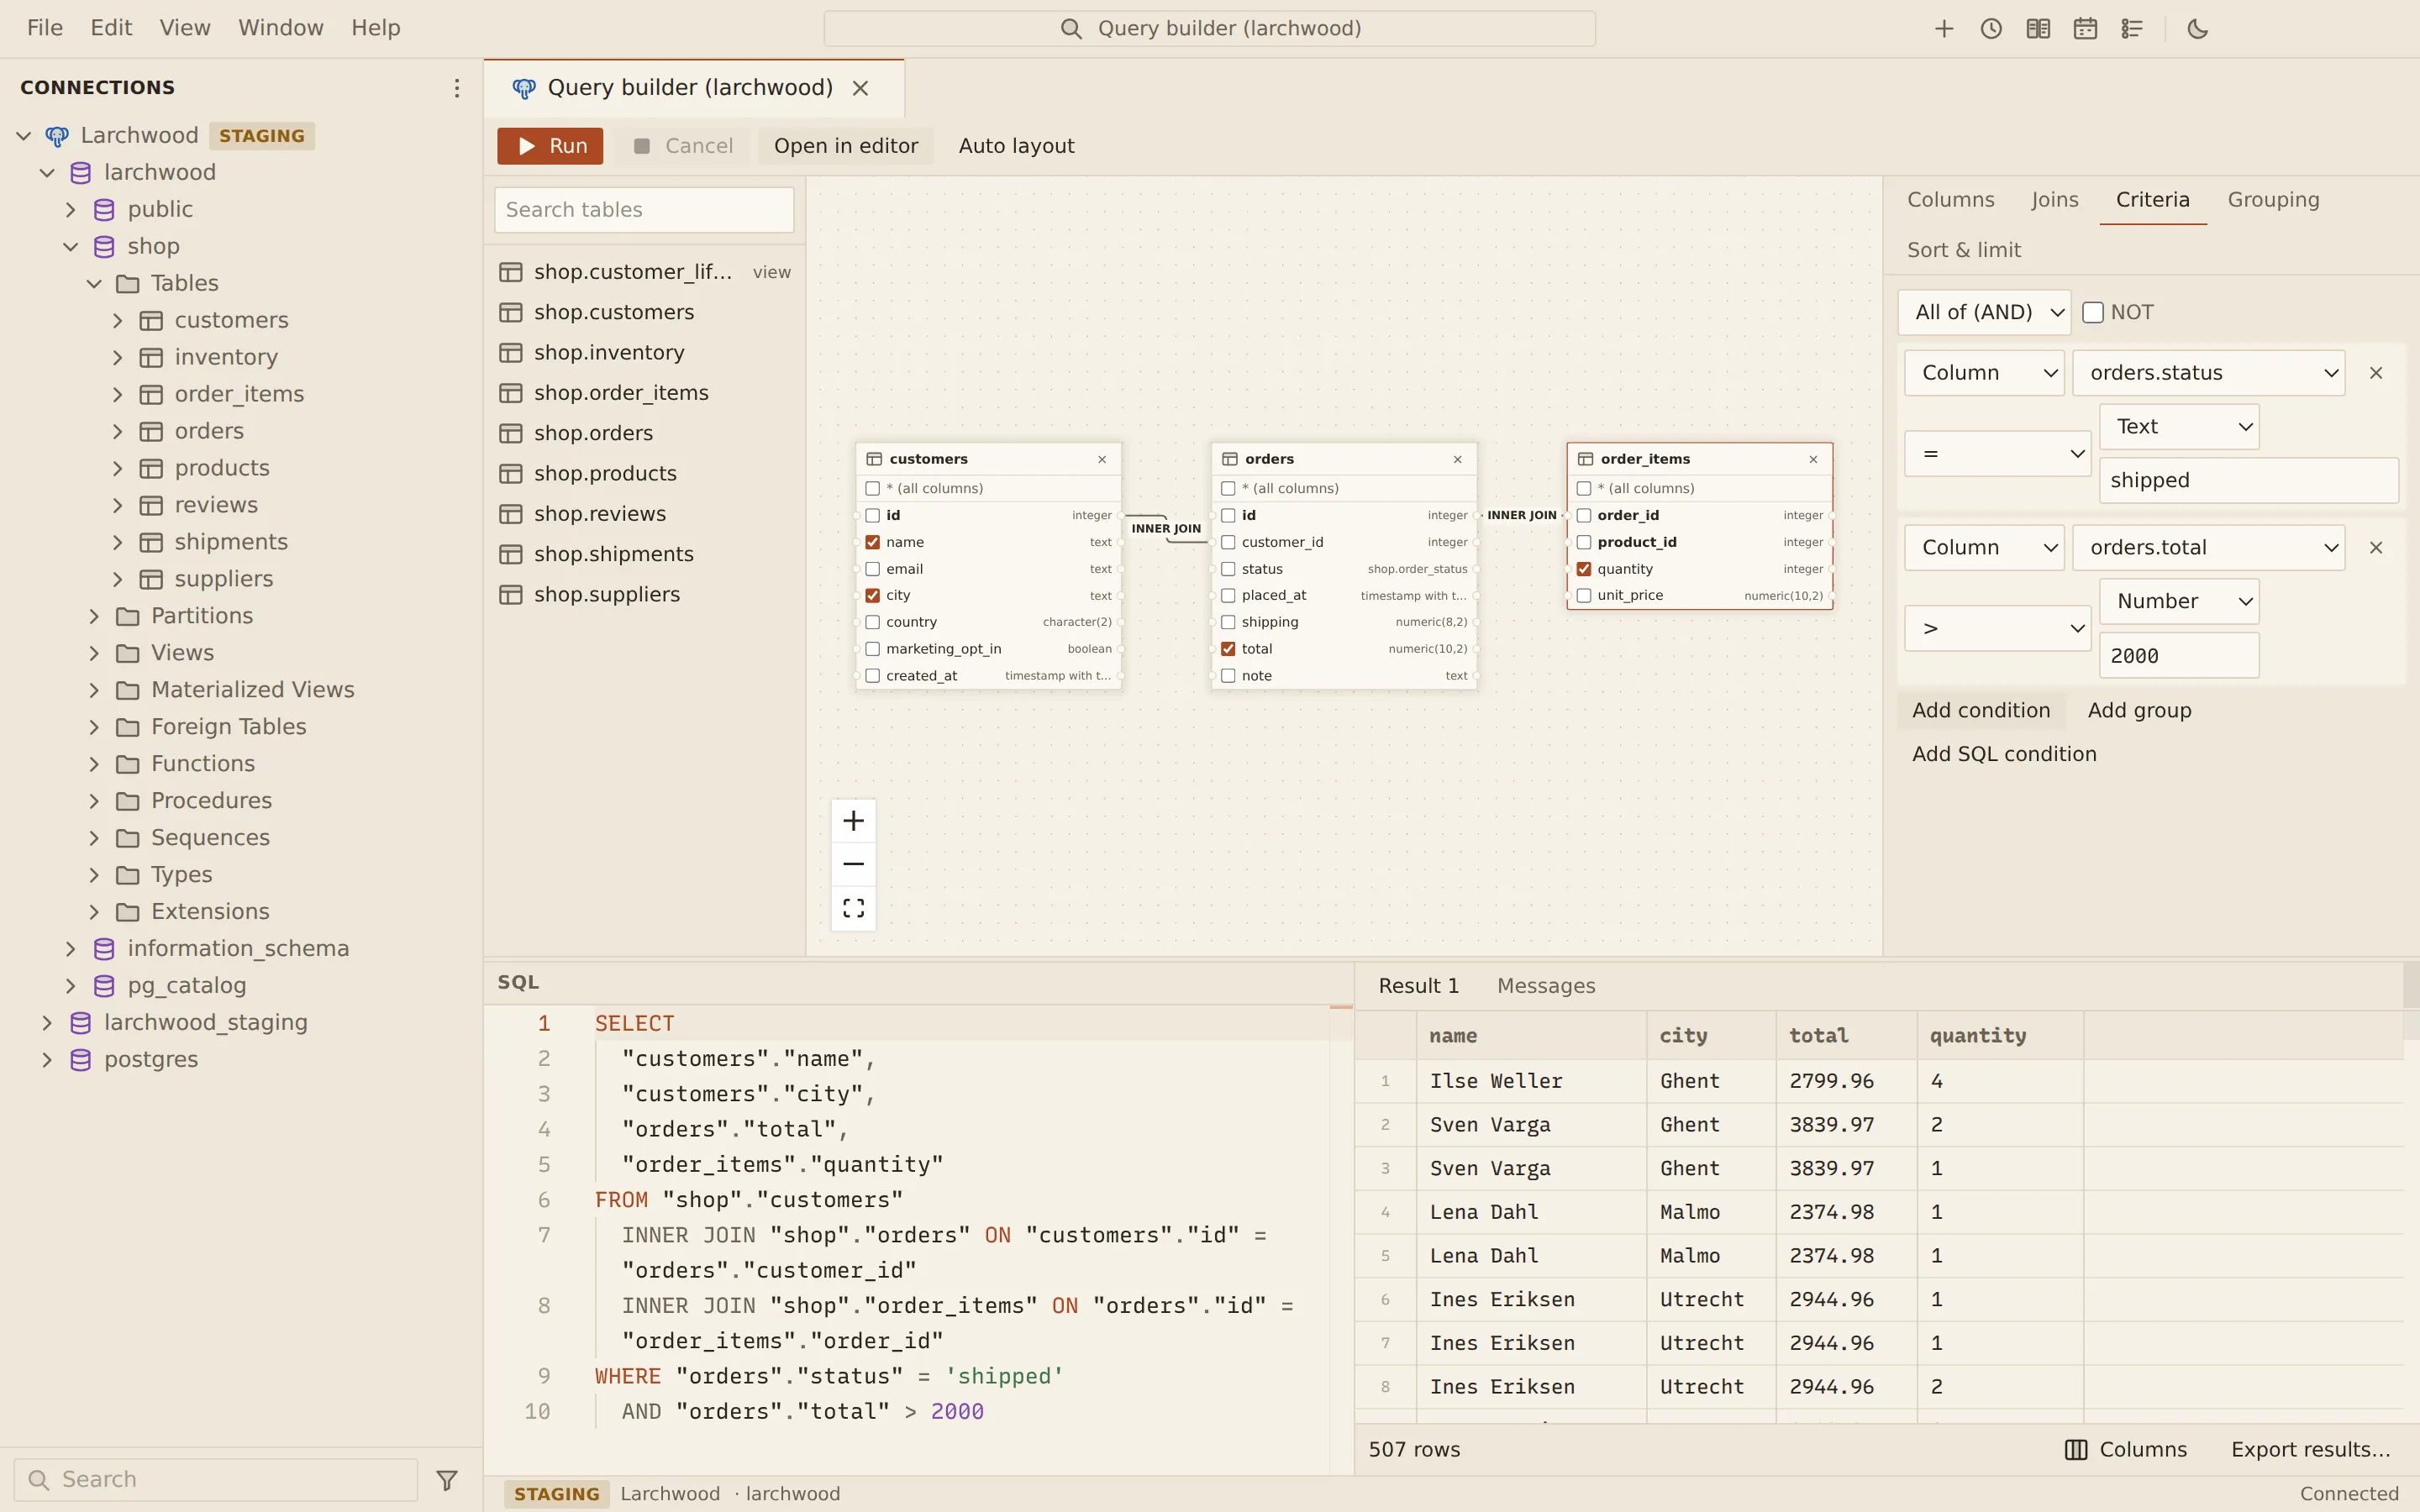Click the Run play icon button
Image resolution: width=2420 pixels, height=1512 pixels.
click(550, 146)
